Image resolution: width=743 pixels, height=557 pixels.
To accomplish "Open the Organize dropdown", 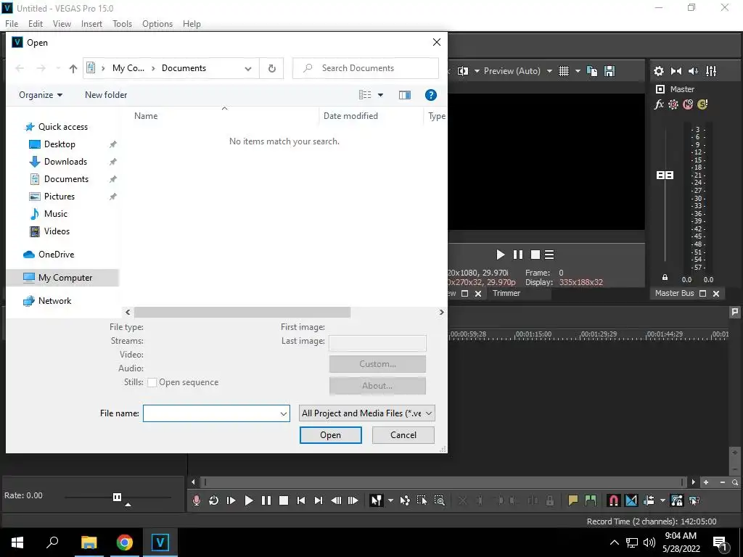I will tap(41, 95).
